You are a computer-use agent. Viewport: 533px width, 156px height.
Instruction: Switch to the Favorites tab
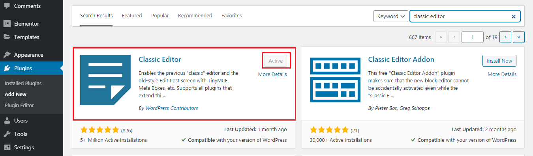[232, 16]
